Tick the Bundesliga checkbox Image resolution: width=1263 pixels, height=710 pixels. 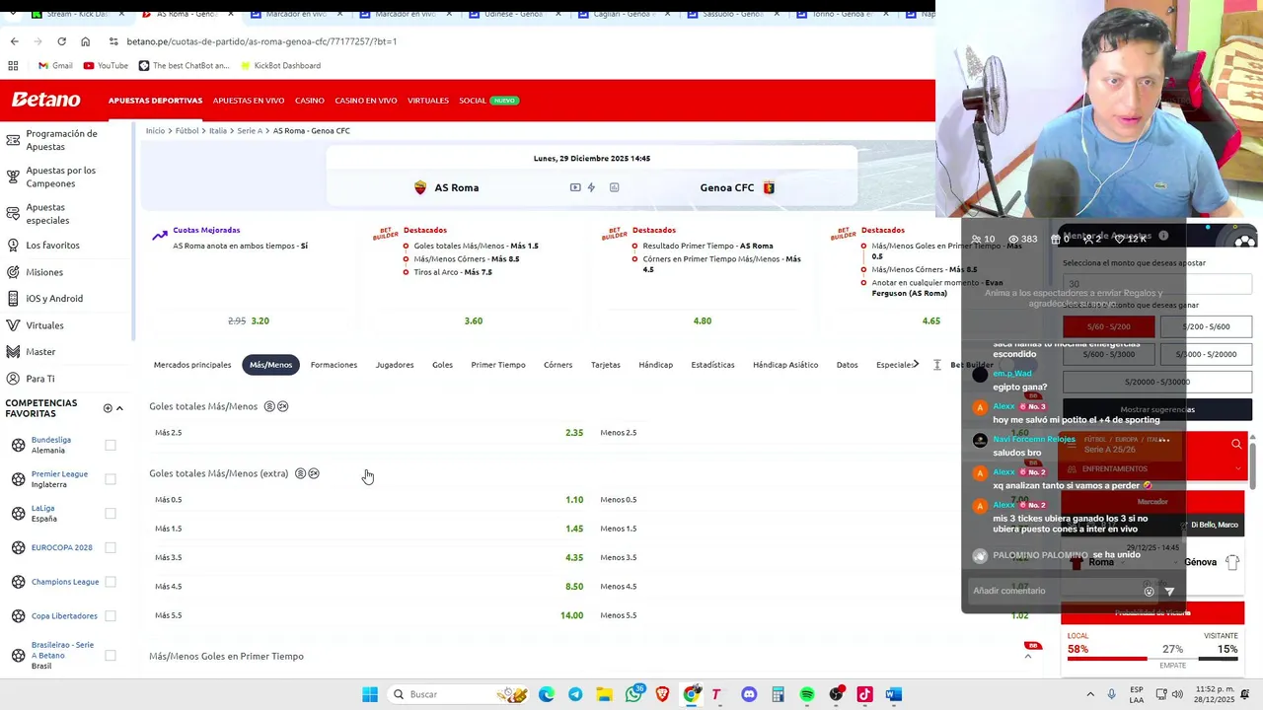tap(111, 445)
